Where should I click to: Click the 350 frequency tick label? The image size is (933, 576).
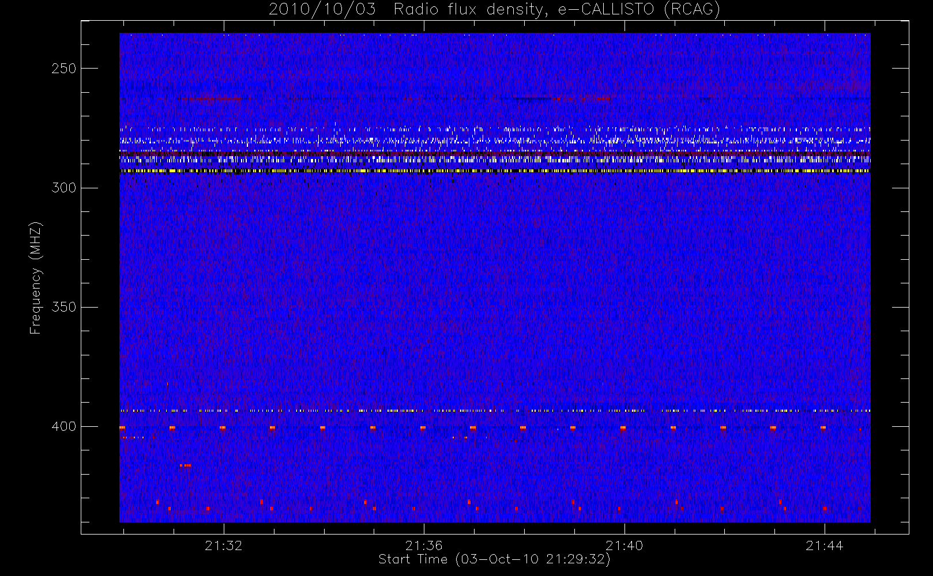tap(63, 307)
